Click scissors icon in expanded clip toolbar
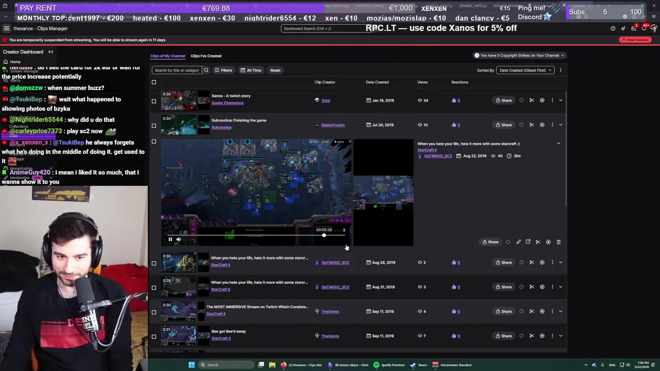The height and width of the screenshot is (371, 660). click(x=538, y=242)
